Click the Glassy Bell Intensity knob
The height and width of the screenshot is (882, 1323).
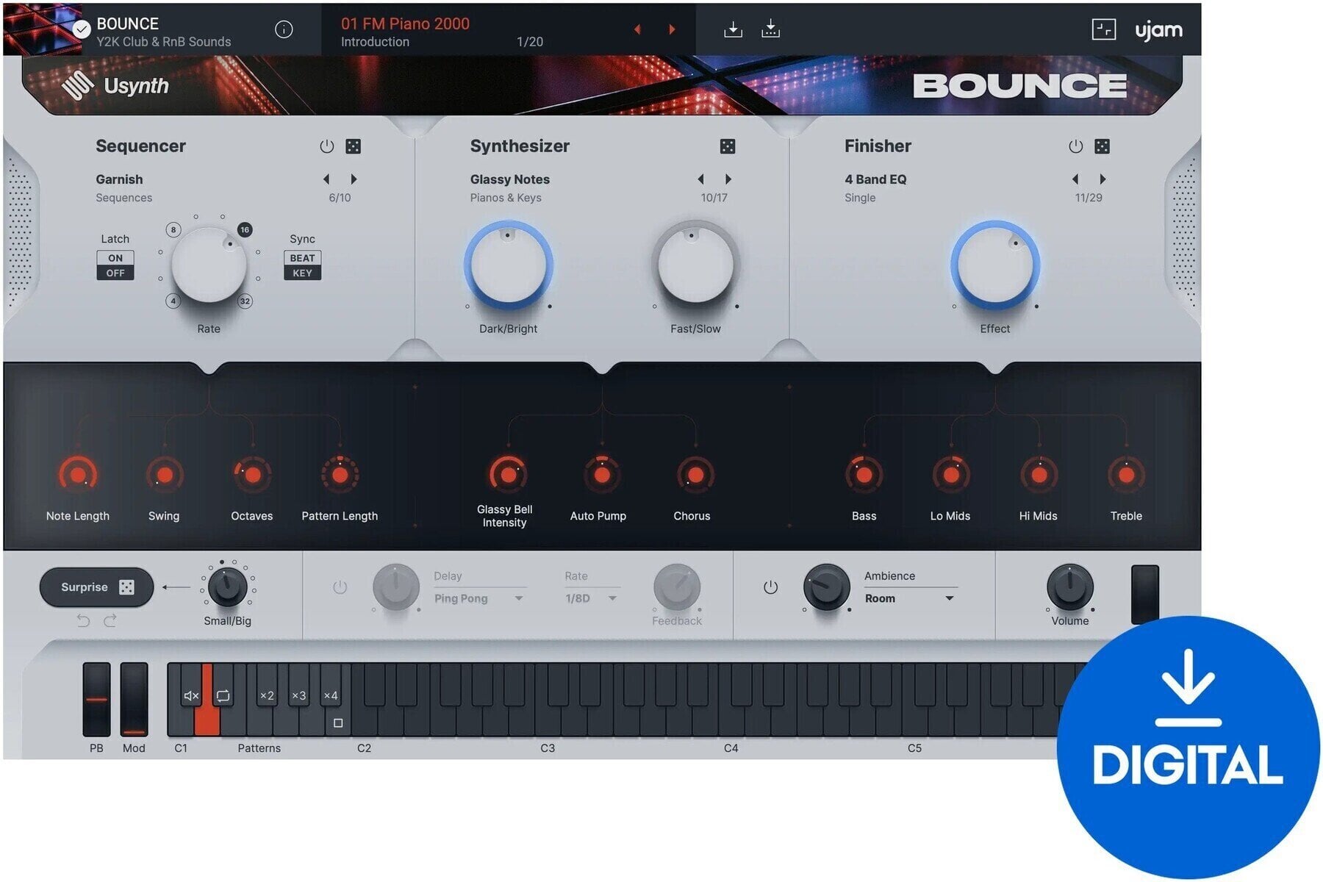(507, 475)
